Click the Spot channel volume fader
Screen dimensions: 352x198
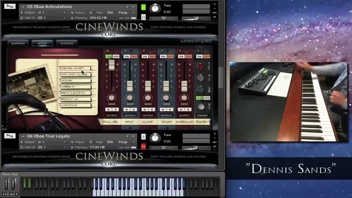(130, 86)
